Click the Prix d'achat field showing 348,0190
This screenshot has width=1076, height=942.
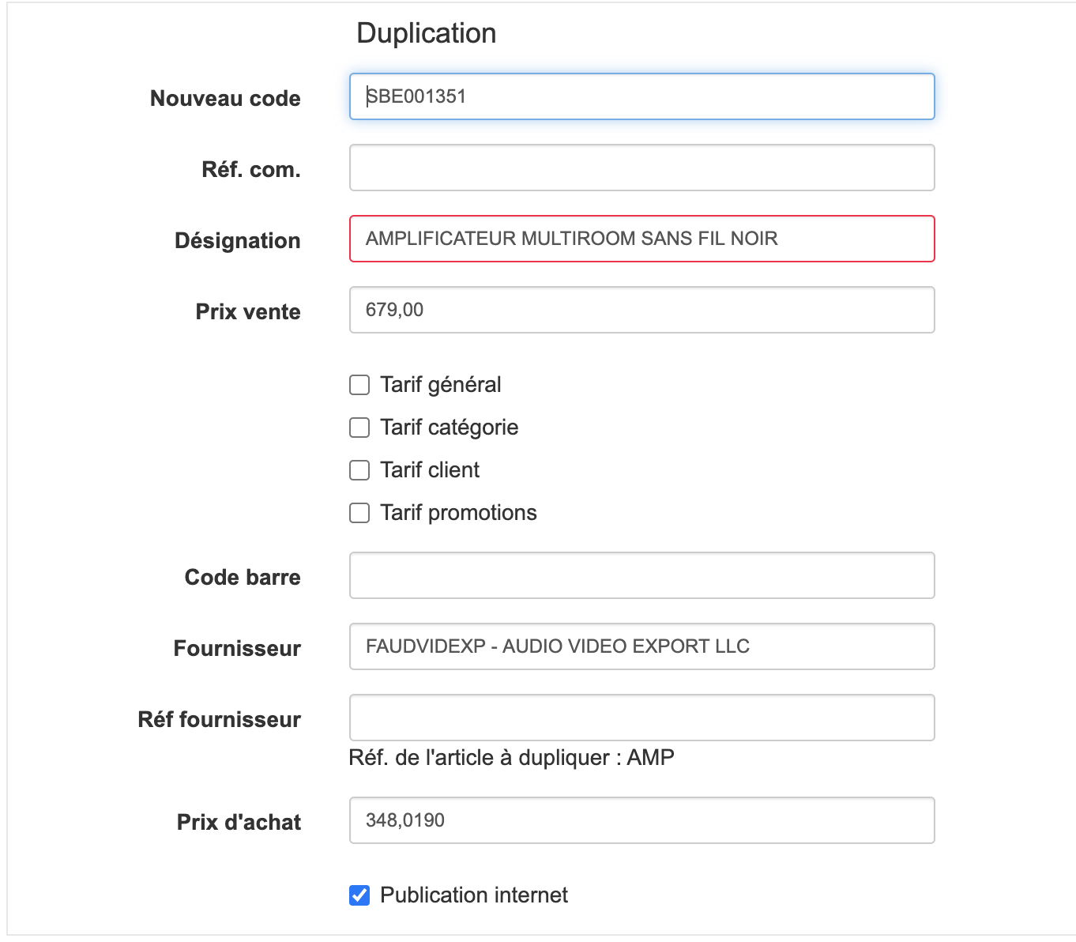(641, 820)
